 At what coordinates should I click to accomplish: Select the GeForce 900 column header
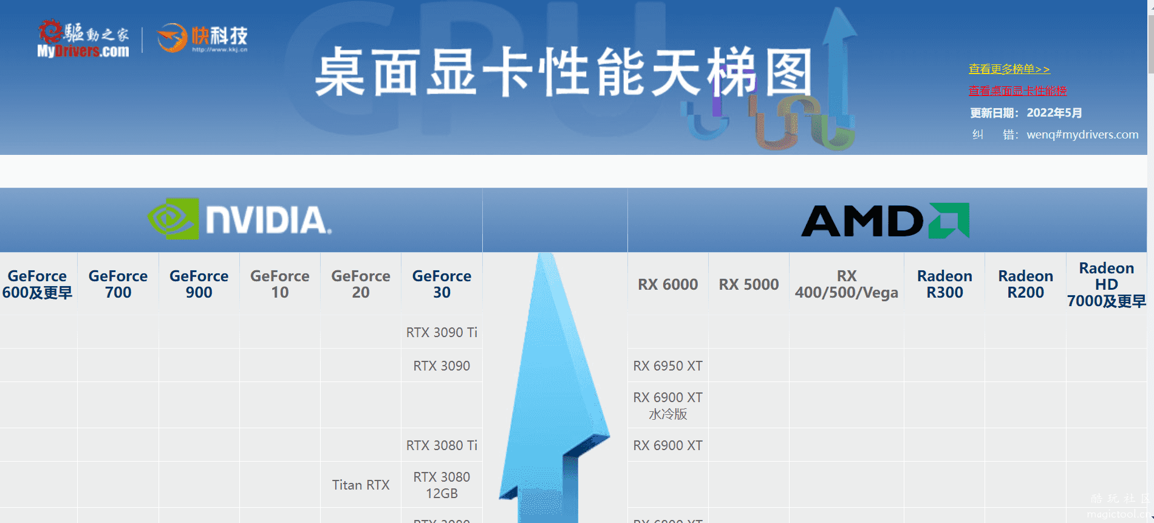click(x=199, y=284)
